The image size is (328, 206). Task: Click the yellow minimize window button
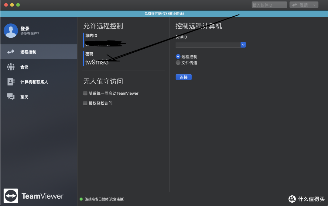[12, 5]
